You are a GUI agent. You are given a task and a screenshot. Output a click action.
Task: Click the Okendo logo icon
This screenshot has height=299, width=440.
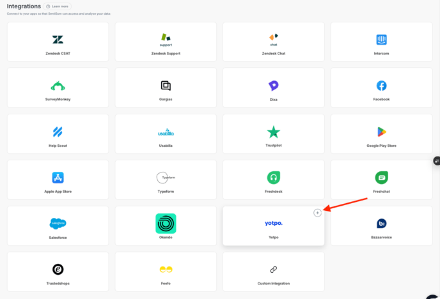click(x=166, y=224)
